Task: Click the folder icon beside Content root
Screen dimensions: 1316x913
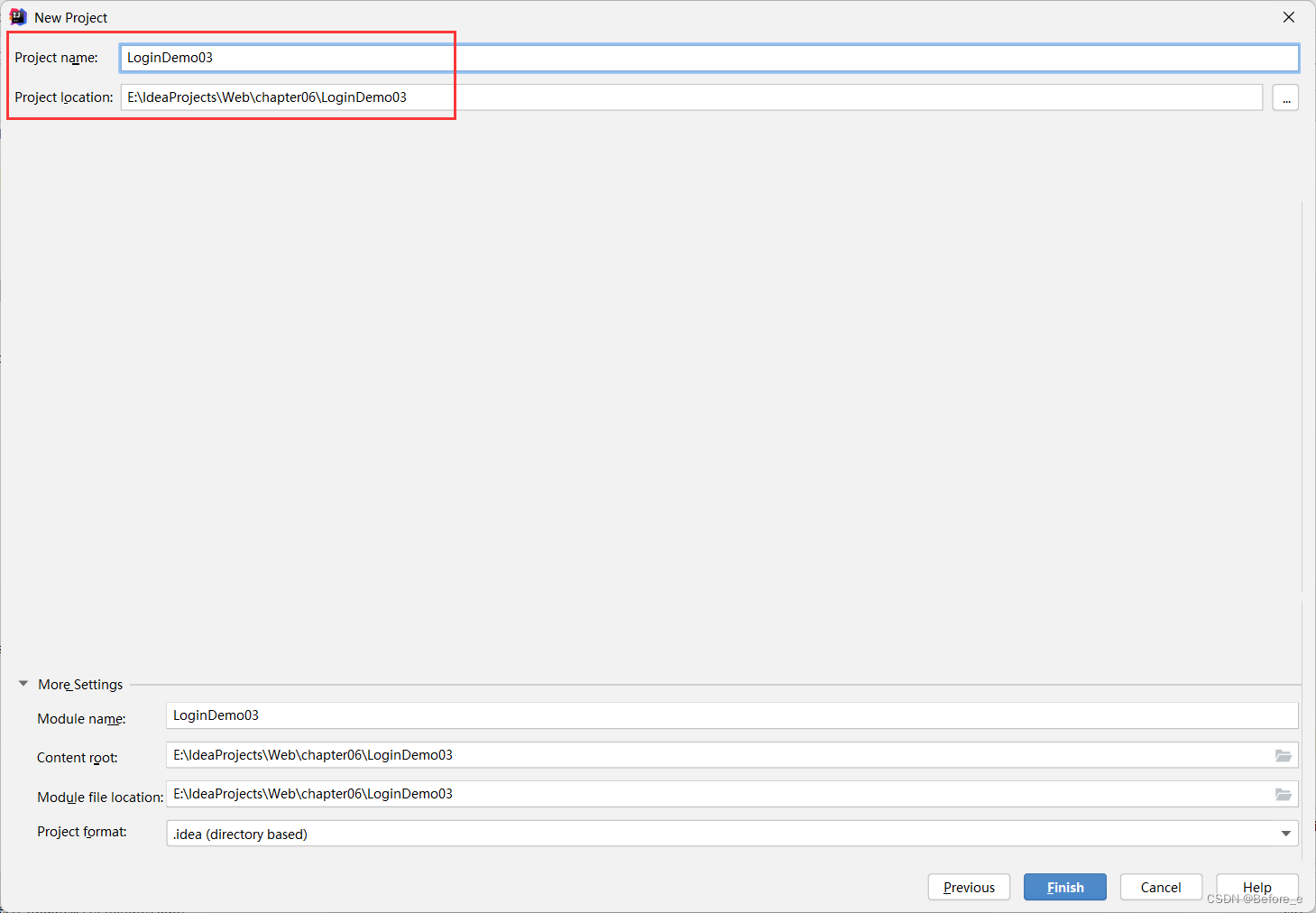Action: click(1283, 755)
